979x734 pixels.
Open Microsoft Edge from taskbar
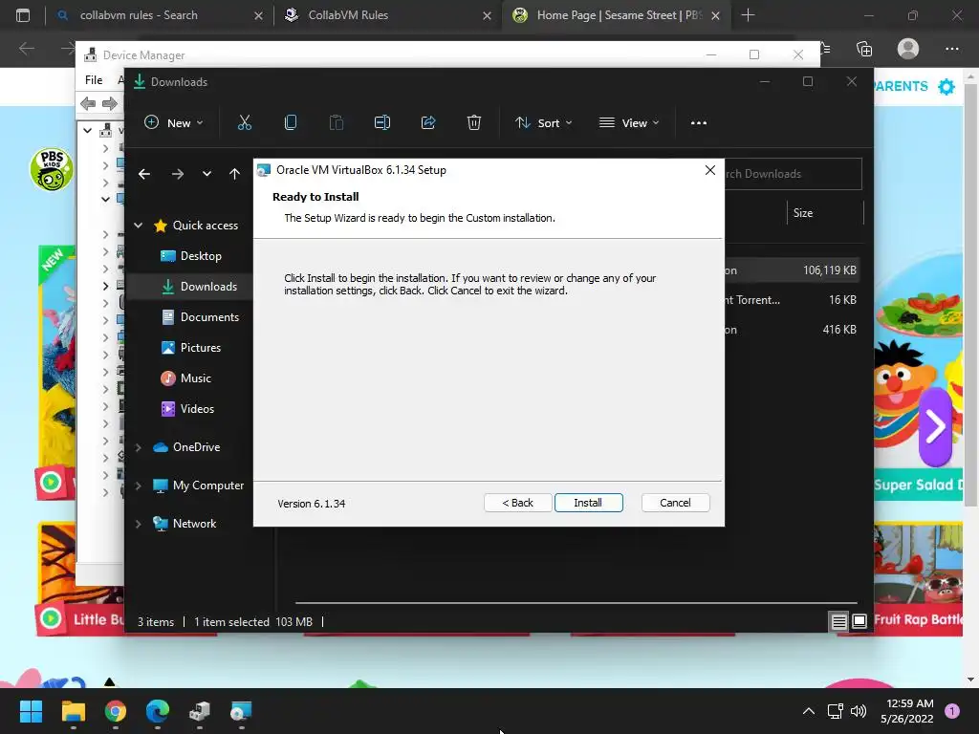[x=158, y=711]
